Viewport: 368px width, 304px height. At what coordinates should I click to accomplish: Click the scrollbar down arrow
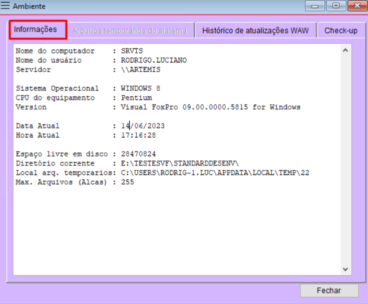tap(345, 269)
